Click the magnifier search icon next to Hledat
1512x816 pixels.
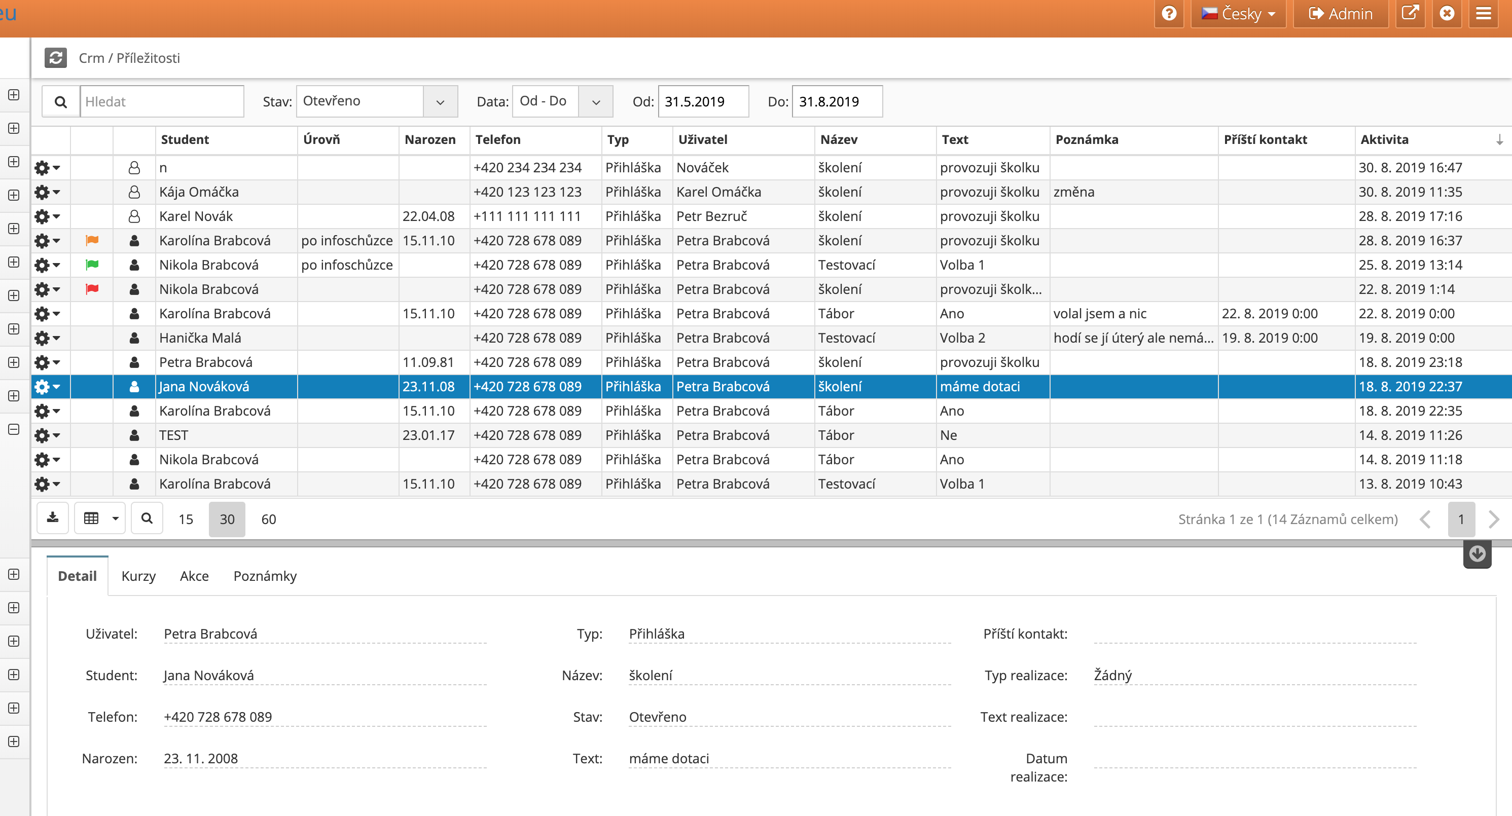pos(60,101)
